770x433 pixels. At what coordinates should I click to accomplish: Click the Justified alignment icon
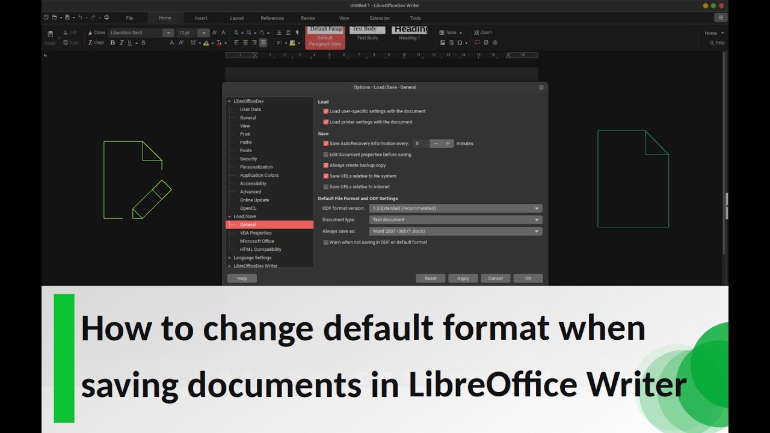pyautogui.click(x=263, y=43)
